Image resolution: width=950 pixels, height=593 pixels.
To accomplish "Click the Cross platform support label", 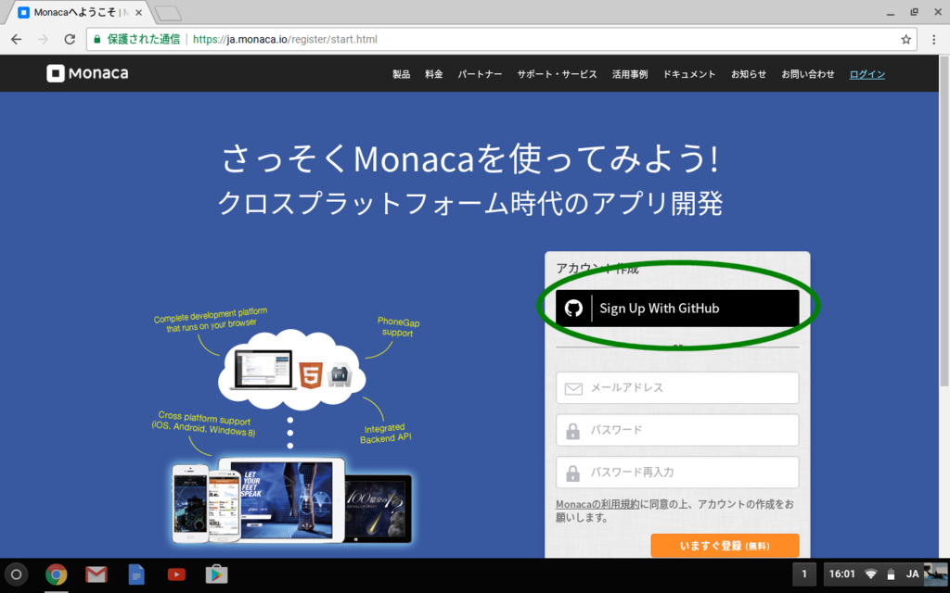I will pos(203,423).
